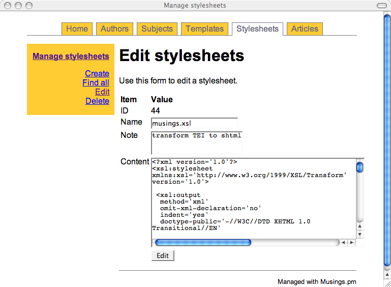391x287 pixels.
Task: Click the toolbar toggle pill in title bar
Action: coord(381,6)
